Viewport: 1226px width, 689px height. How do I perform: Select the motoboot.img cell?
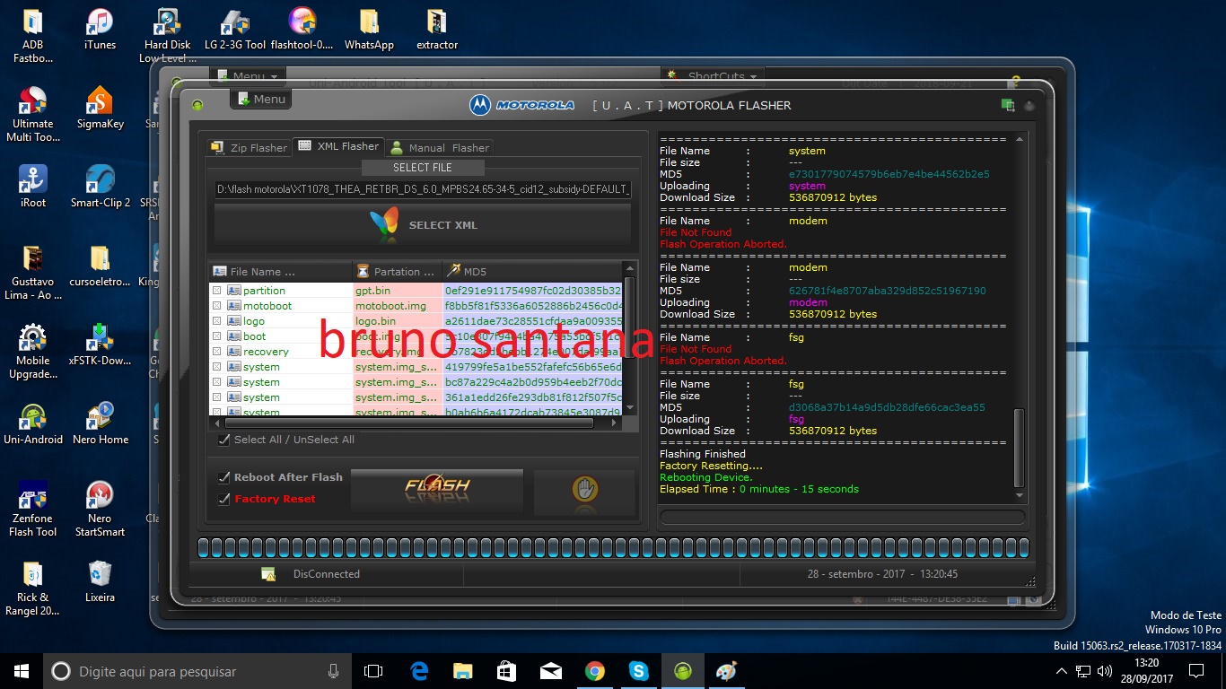coord(398,306)
